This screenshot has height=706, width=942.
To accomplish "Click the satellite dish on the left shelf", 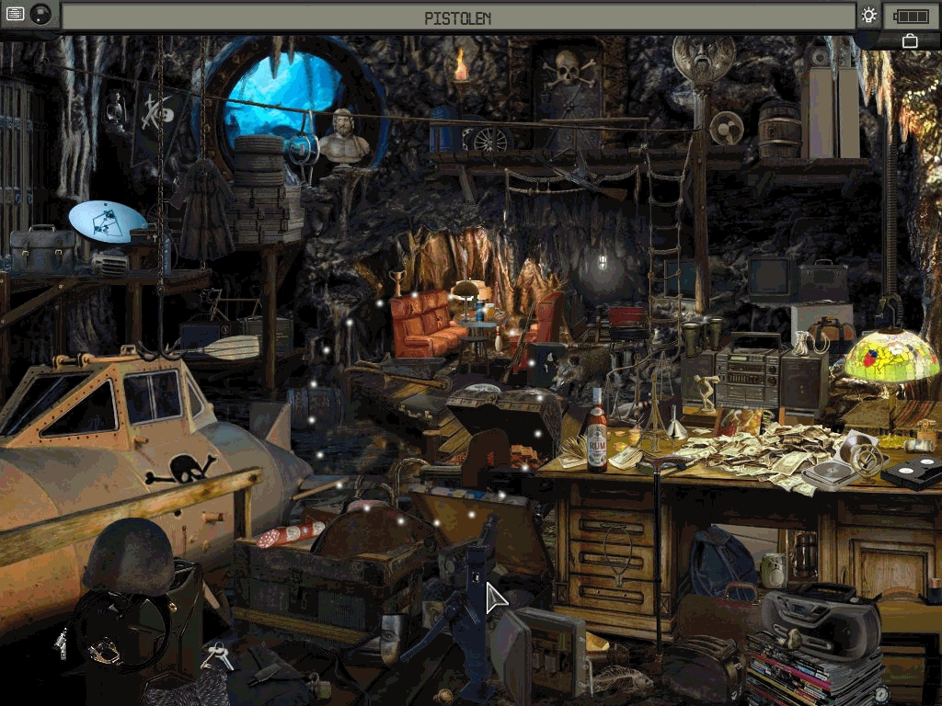I will pos(107,222).
